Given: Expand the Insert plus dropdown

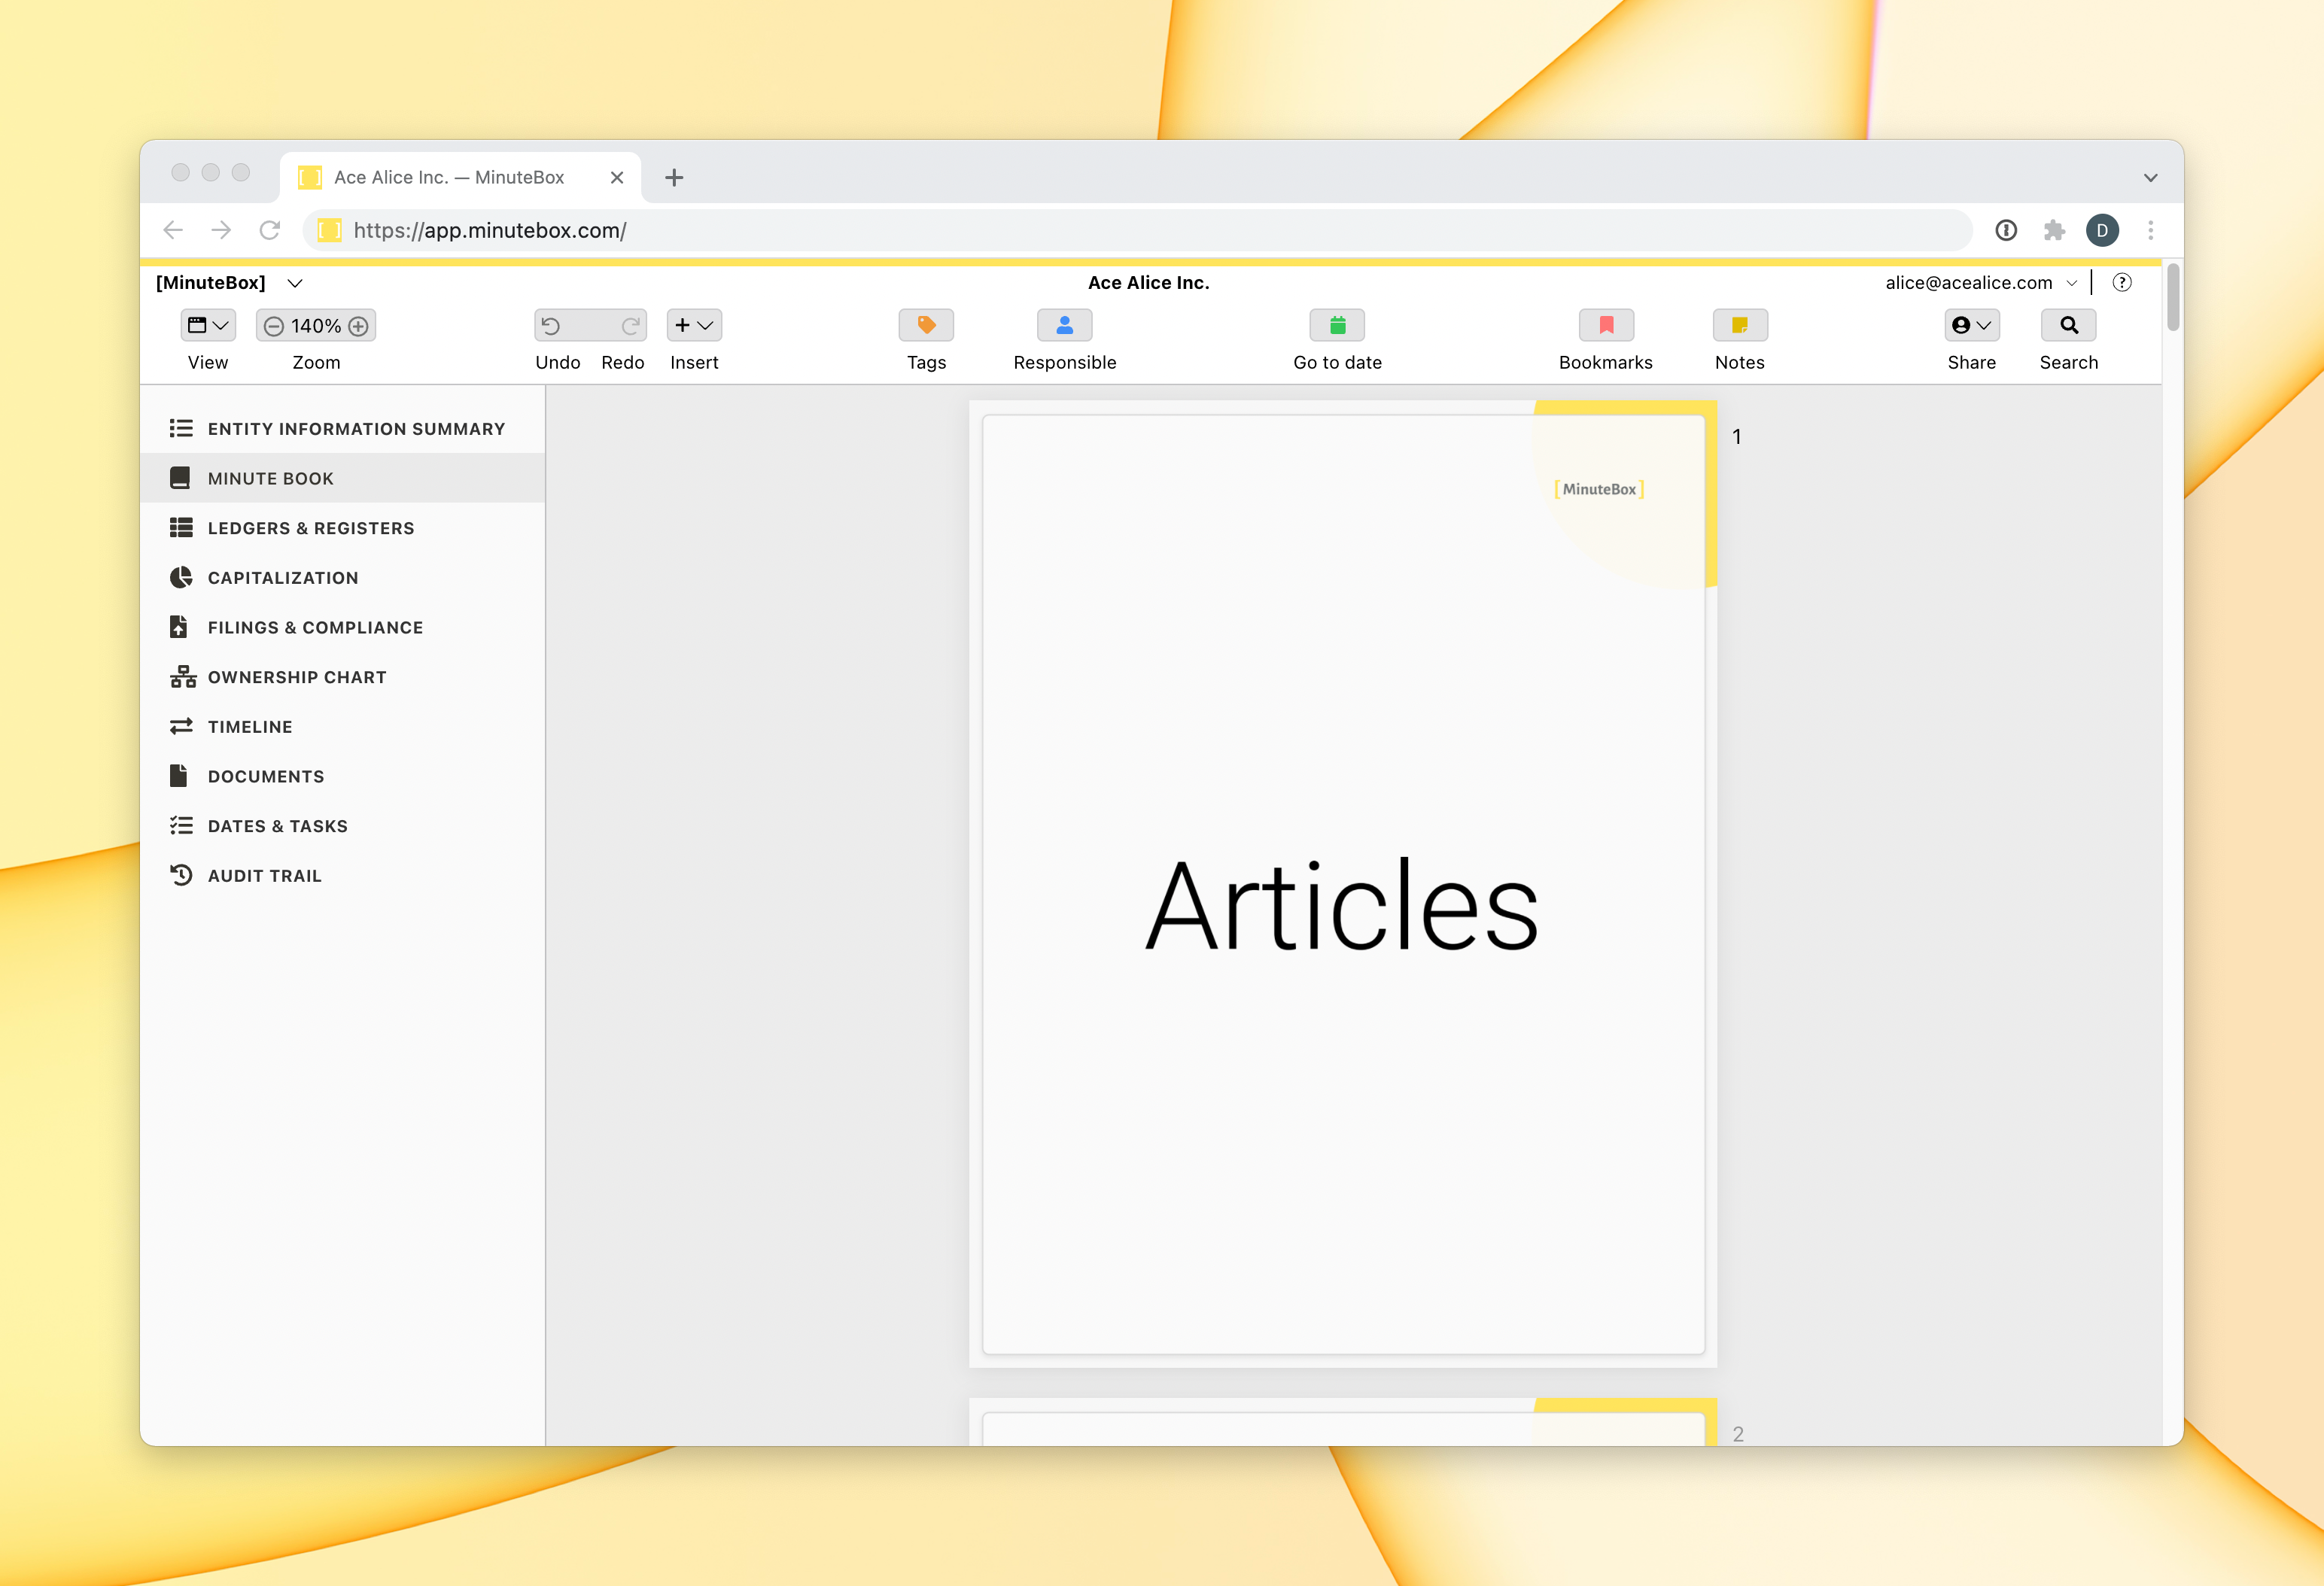Looking at the screenshot, I should [694, 325].
